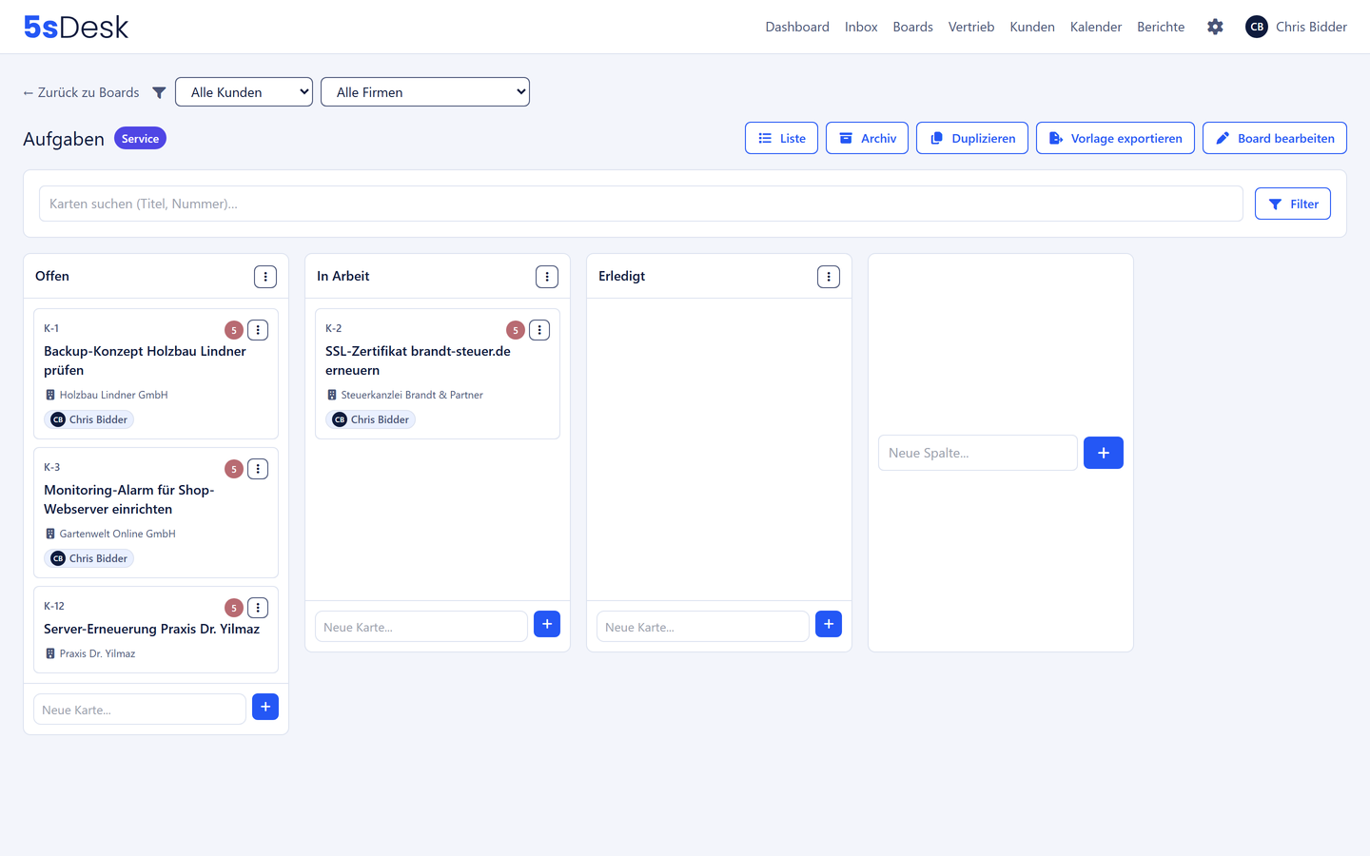Click the priority badge on card K-12
Viewport: 1370px width, 856px height.
(x=234, y=608)
